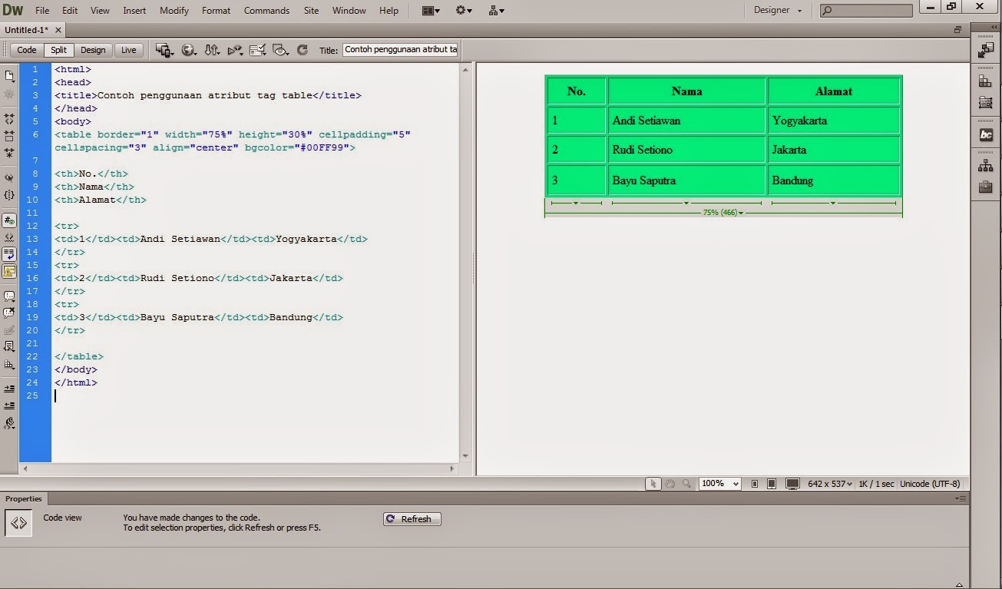Click the Select Parent Tag icon

(9, 178)
